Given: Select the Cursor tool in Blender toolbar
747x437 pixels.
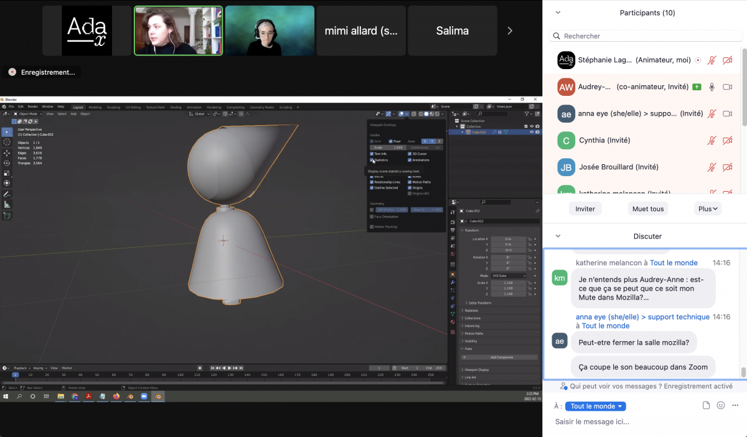Looking at the screenshot, I should (x=7, y=142).
